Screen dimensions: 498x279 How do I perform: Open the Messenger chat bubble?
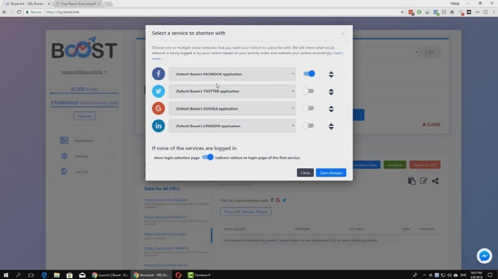(484, 256)
